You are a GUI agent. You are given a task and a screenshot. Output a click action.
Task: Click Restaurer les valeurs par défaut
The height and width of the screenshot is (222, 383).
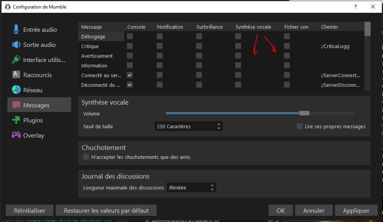(106, 210)
